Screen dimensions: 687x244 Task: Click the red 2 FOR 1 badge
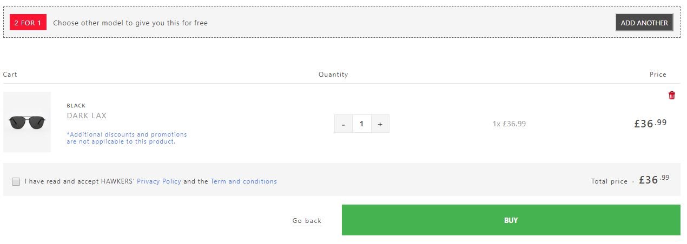click(x=28, y=23)
